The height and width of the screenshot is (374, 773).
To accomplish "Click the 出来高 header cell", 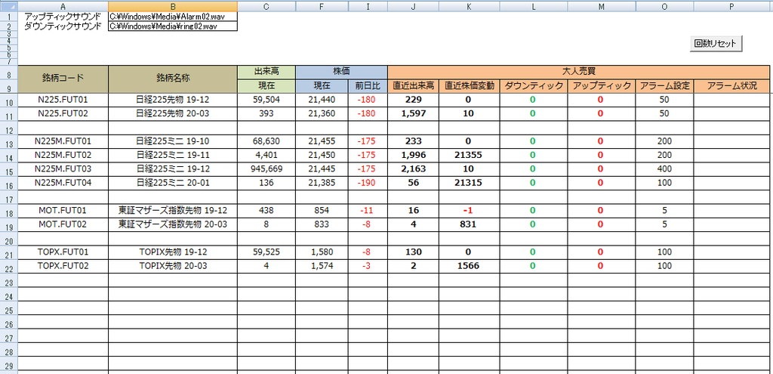I will [x=266, y=72].
